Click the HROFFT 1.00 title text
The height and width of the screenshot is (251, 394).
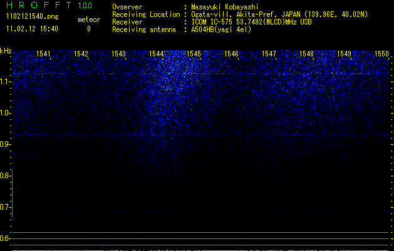pyautogui.click(x=49, y=5)
